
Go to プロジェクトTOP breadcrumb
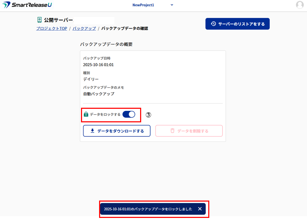pyautogui.click(x=51, y=28)
